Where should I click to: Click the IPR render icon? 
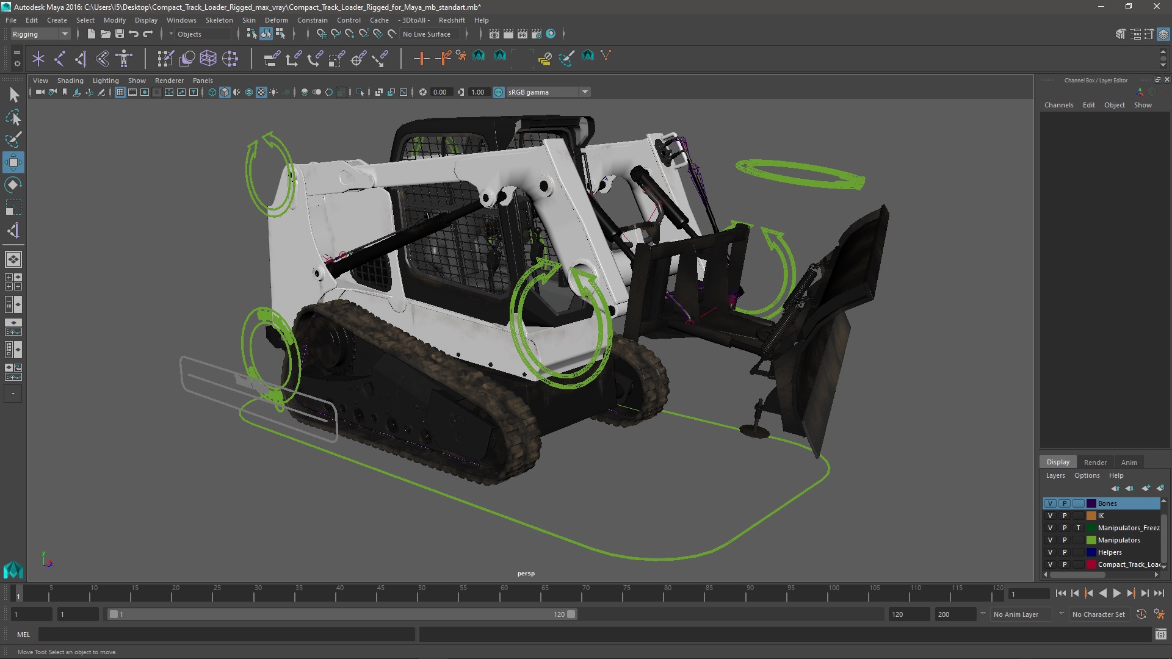point(523,34)
